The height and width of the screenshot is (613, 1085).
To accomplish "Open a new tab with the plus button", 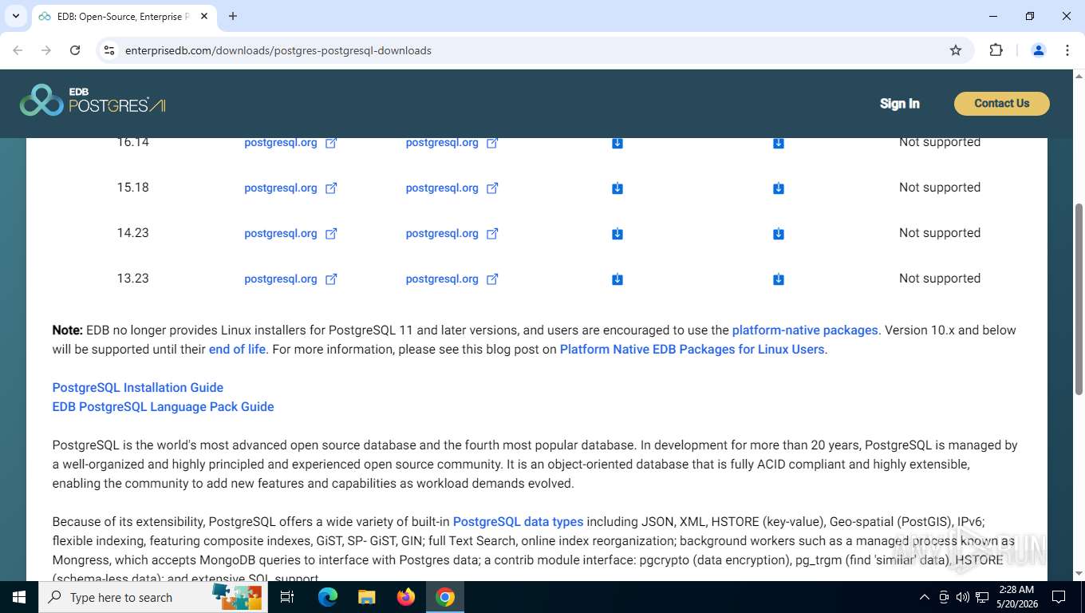I will [233, 16].
